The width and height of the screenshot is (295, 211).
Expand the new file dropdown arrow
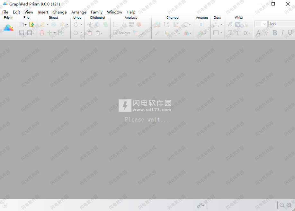(26, 25)
